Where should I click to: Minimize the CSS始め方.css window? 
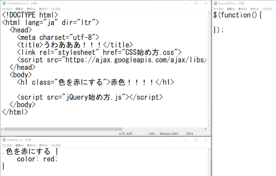point(186,140)
